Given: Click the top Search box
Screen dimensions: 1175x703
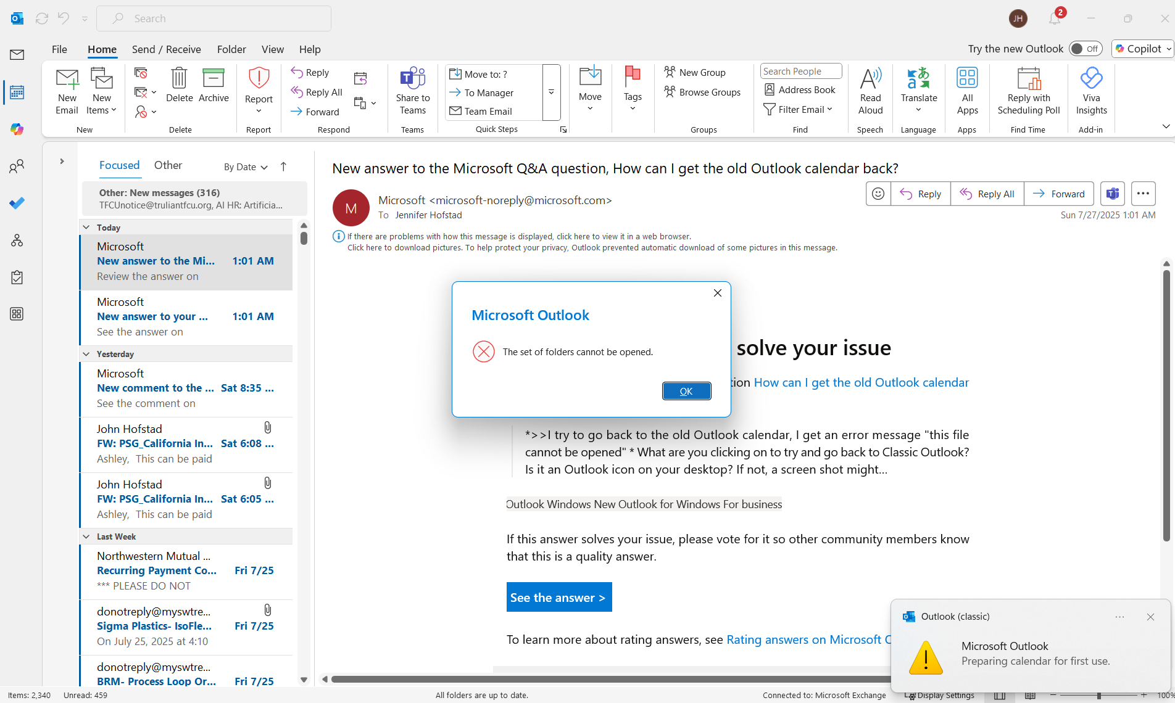Looking at the screenshot, I should [x=214, y=18].
